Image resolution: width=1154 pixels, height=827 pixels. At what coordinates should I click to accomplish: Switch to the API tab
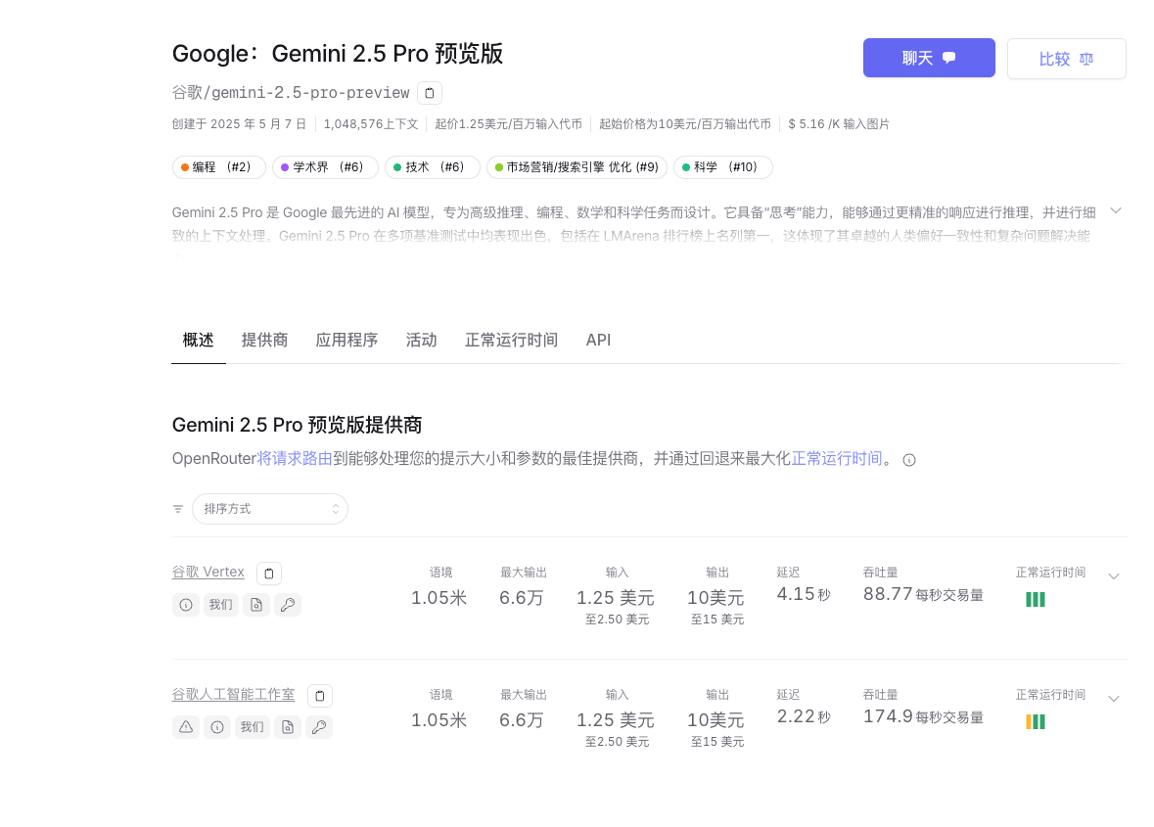click(598, 340)
